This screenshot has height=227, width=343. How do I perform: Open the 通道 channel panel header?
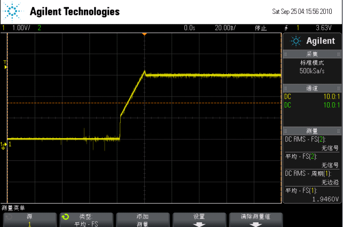[312, 88]
